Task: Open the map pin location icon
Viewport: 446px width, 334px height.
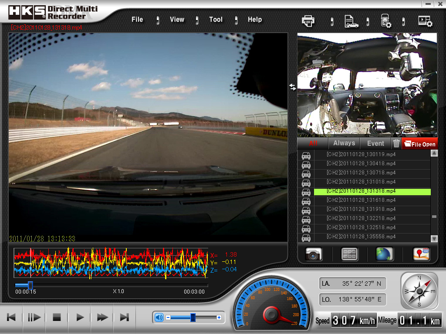Action: tap(421, 254)
